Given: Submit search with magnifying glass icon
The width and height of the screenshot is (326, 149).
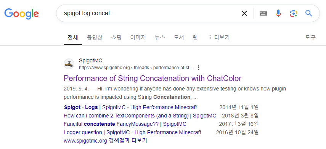Looking at the screenshot, I should [x=309, y=13].
